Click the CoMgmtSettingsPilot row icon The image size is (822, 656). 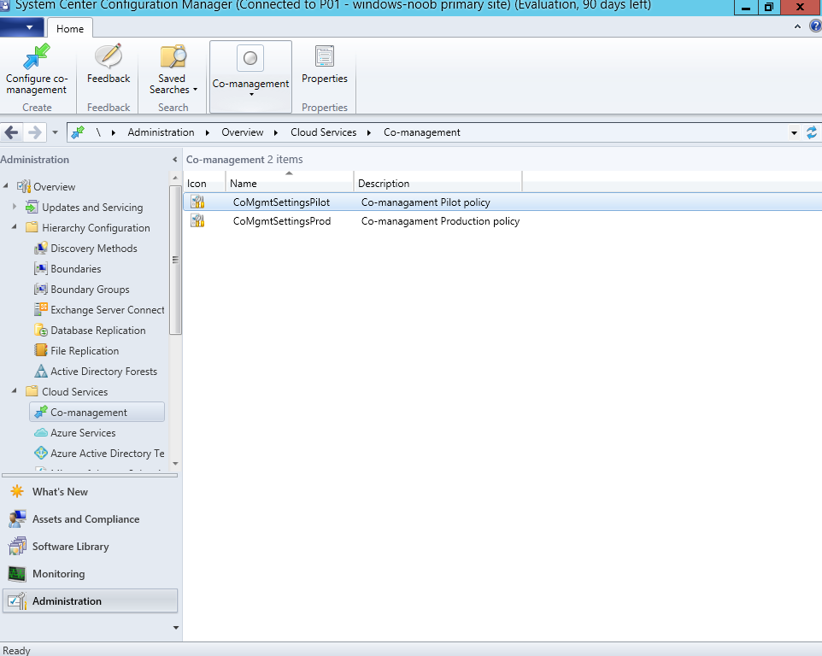pyautogui.click(x=197, y=202)
